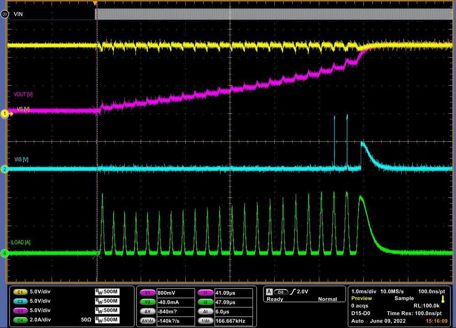This screenshot has height=328, width=456.
Task: Click the RL:100.0k record length readout
Action: click(x=426, y=307)
